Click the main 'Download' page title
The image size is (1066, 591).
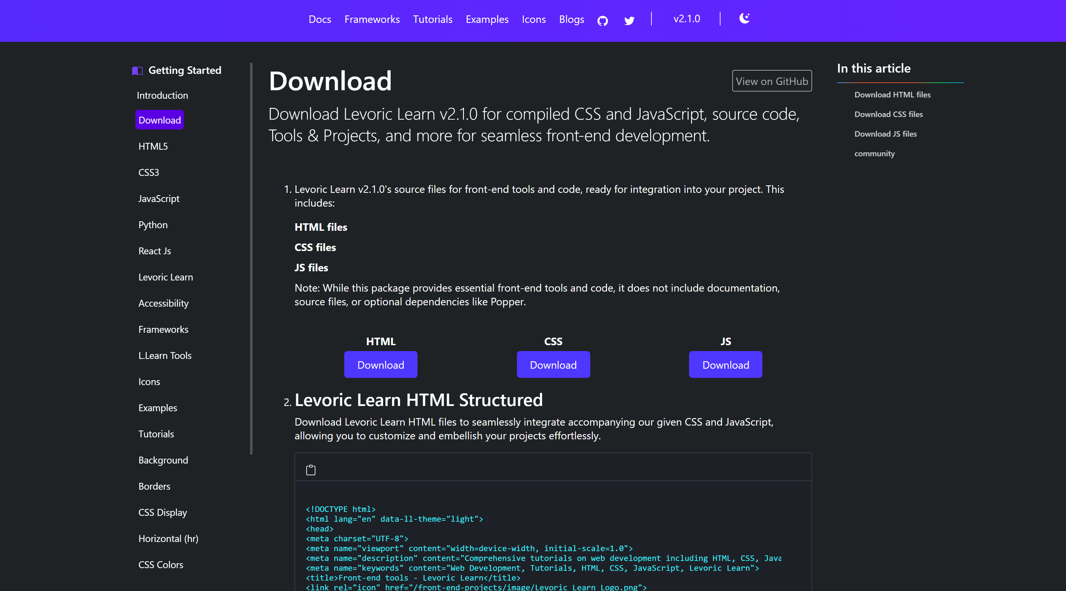pyautogui.click(x=330, y=81)
